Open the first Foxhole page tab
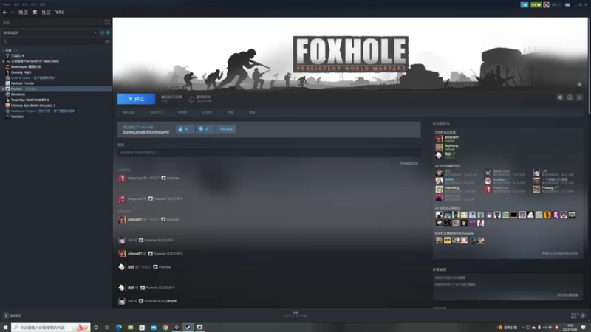This screenshot has width=591, height=332. point(129,113)
